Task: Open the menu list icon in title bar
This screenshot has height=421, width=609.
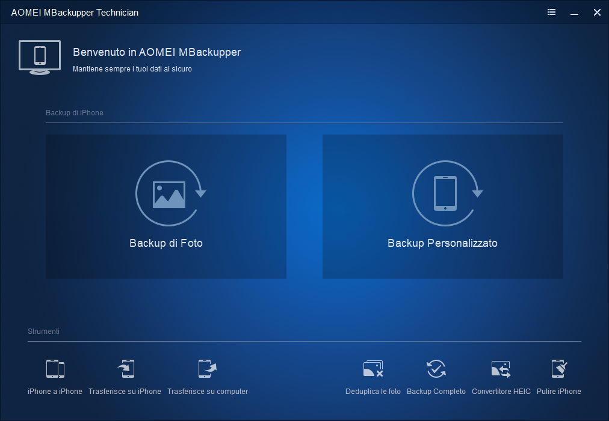Action: (551, 13)
